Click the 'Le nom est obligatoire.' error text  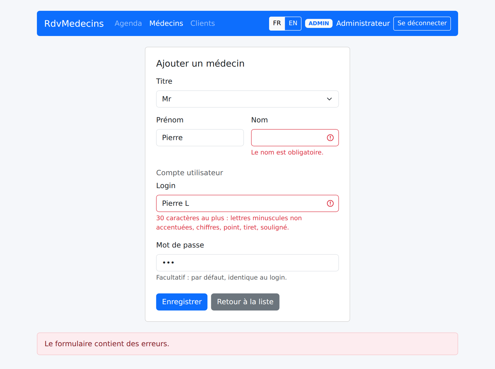point(287,152)
